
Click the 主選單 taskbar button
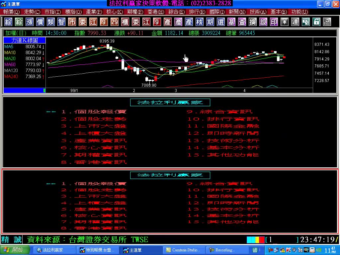[x=141, y=250]
